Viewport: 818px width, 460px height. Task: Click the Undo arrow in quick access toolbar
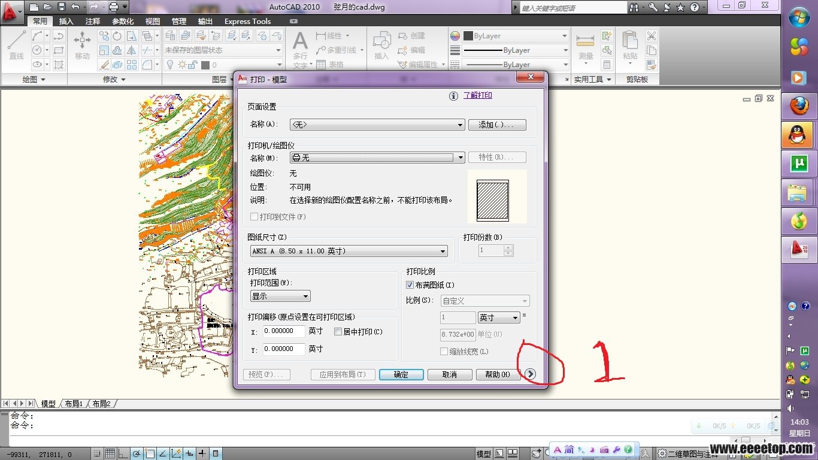75,7
